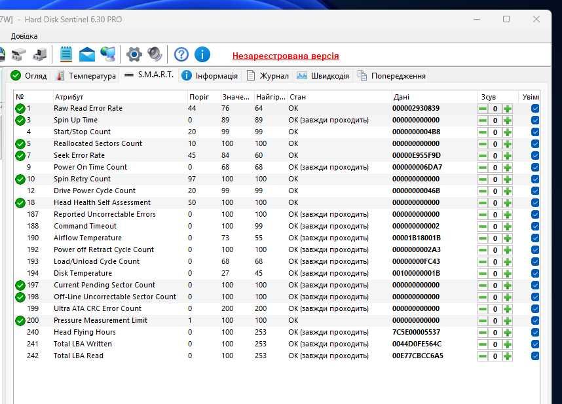Sort by the Поріг column header
562x404 pixels.
coord(203,97)
